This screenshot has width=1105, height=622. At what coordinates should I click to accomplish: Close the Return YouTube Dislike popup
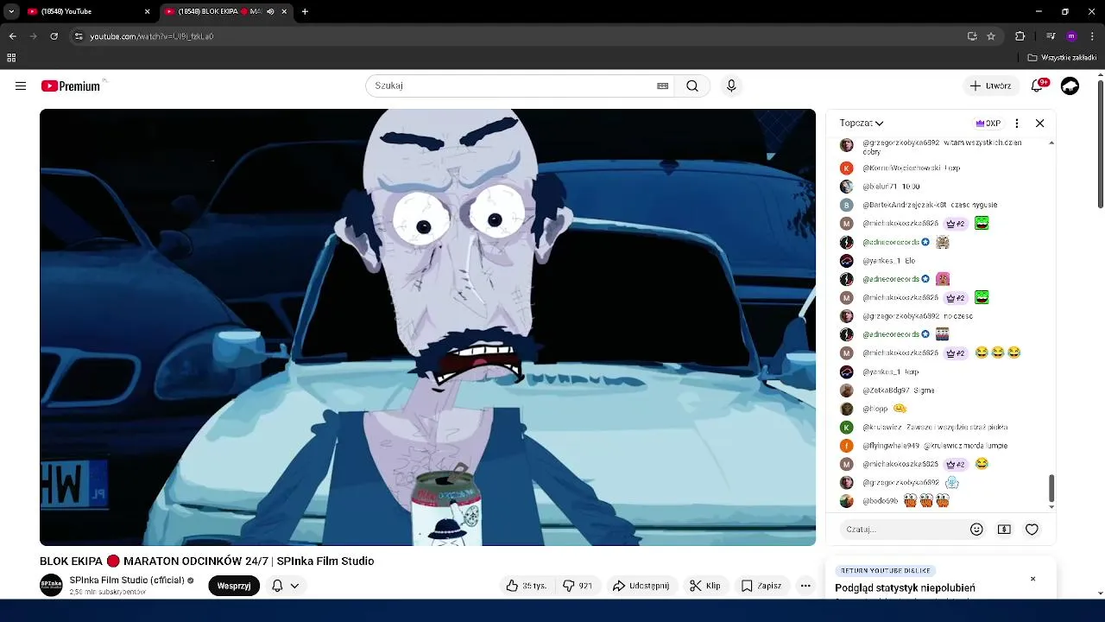[x=1032, y=579]
